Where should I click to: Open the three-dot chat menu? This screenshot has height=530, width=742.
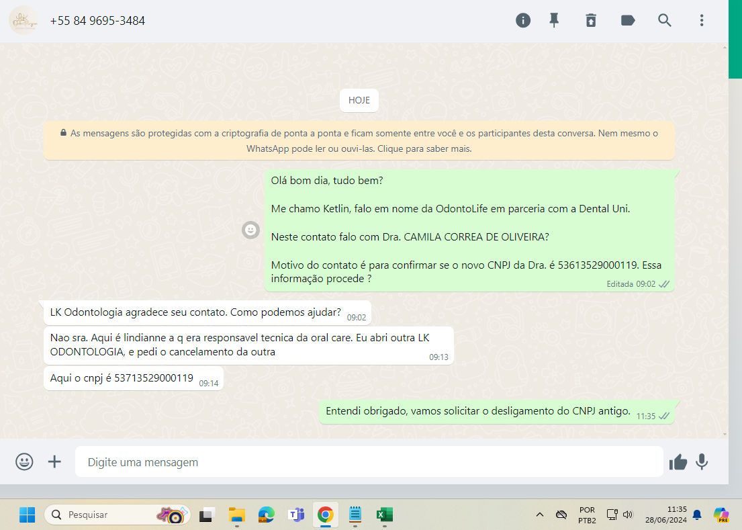(x=702, y=20)
